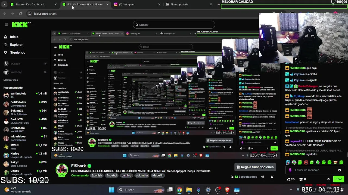This screenshot has height=195, width=348.
Task: Open recommended channel micadeboe
Action: click(24, 138)
